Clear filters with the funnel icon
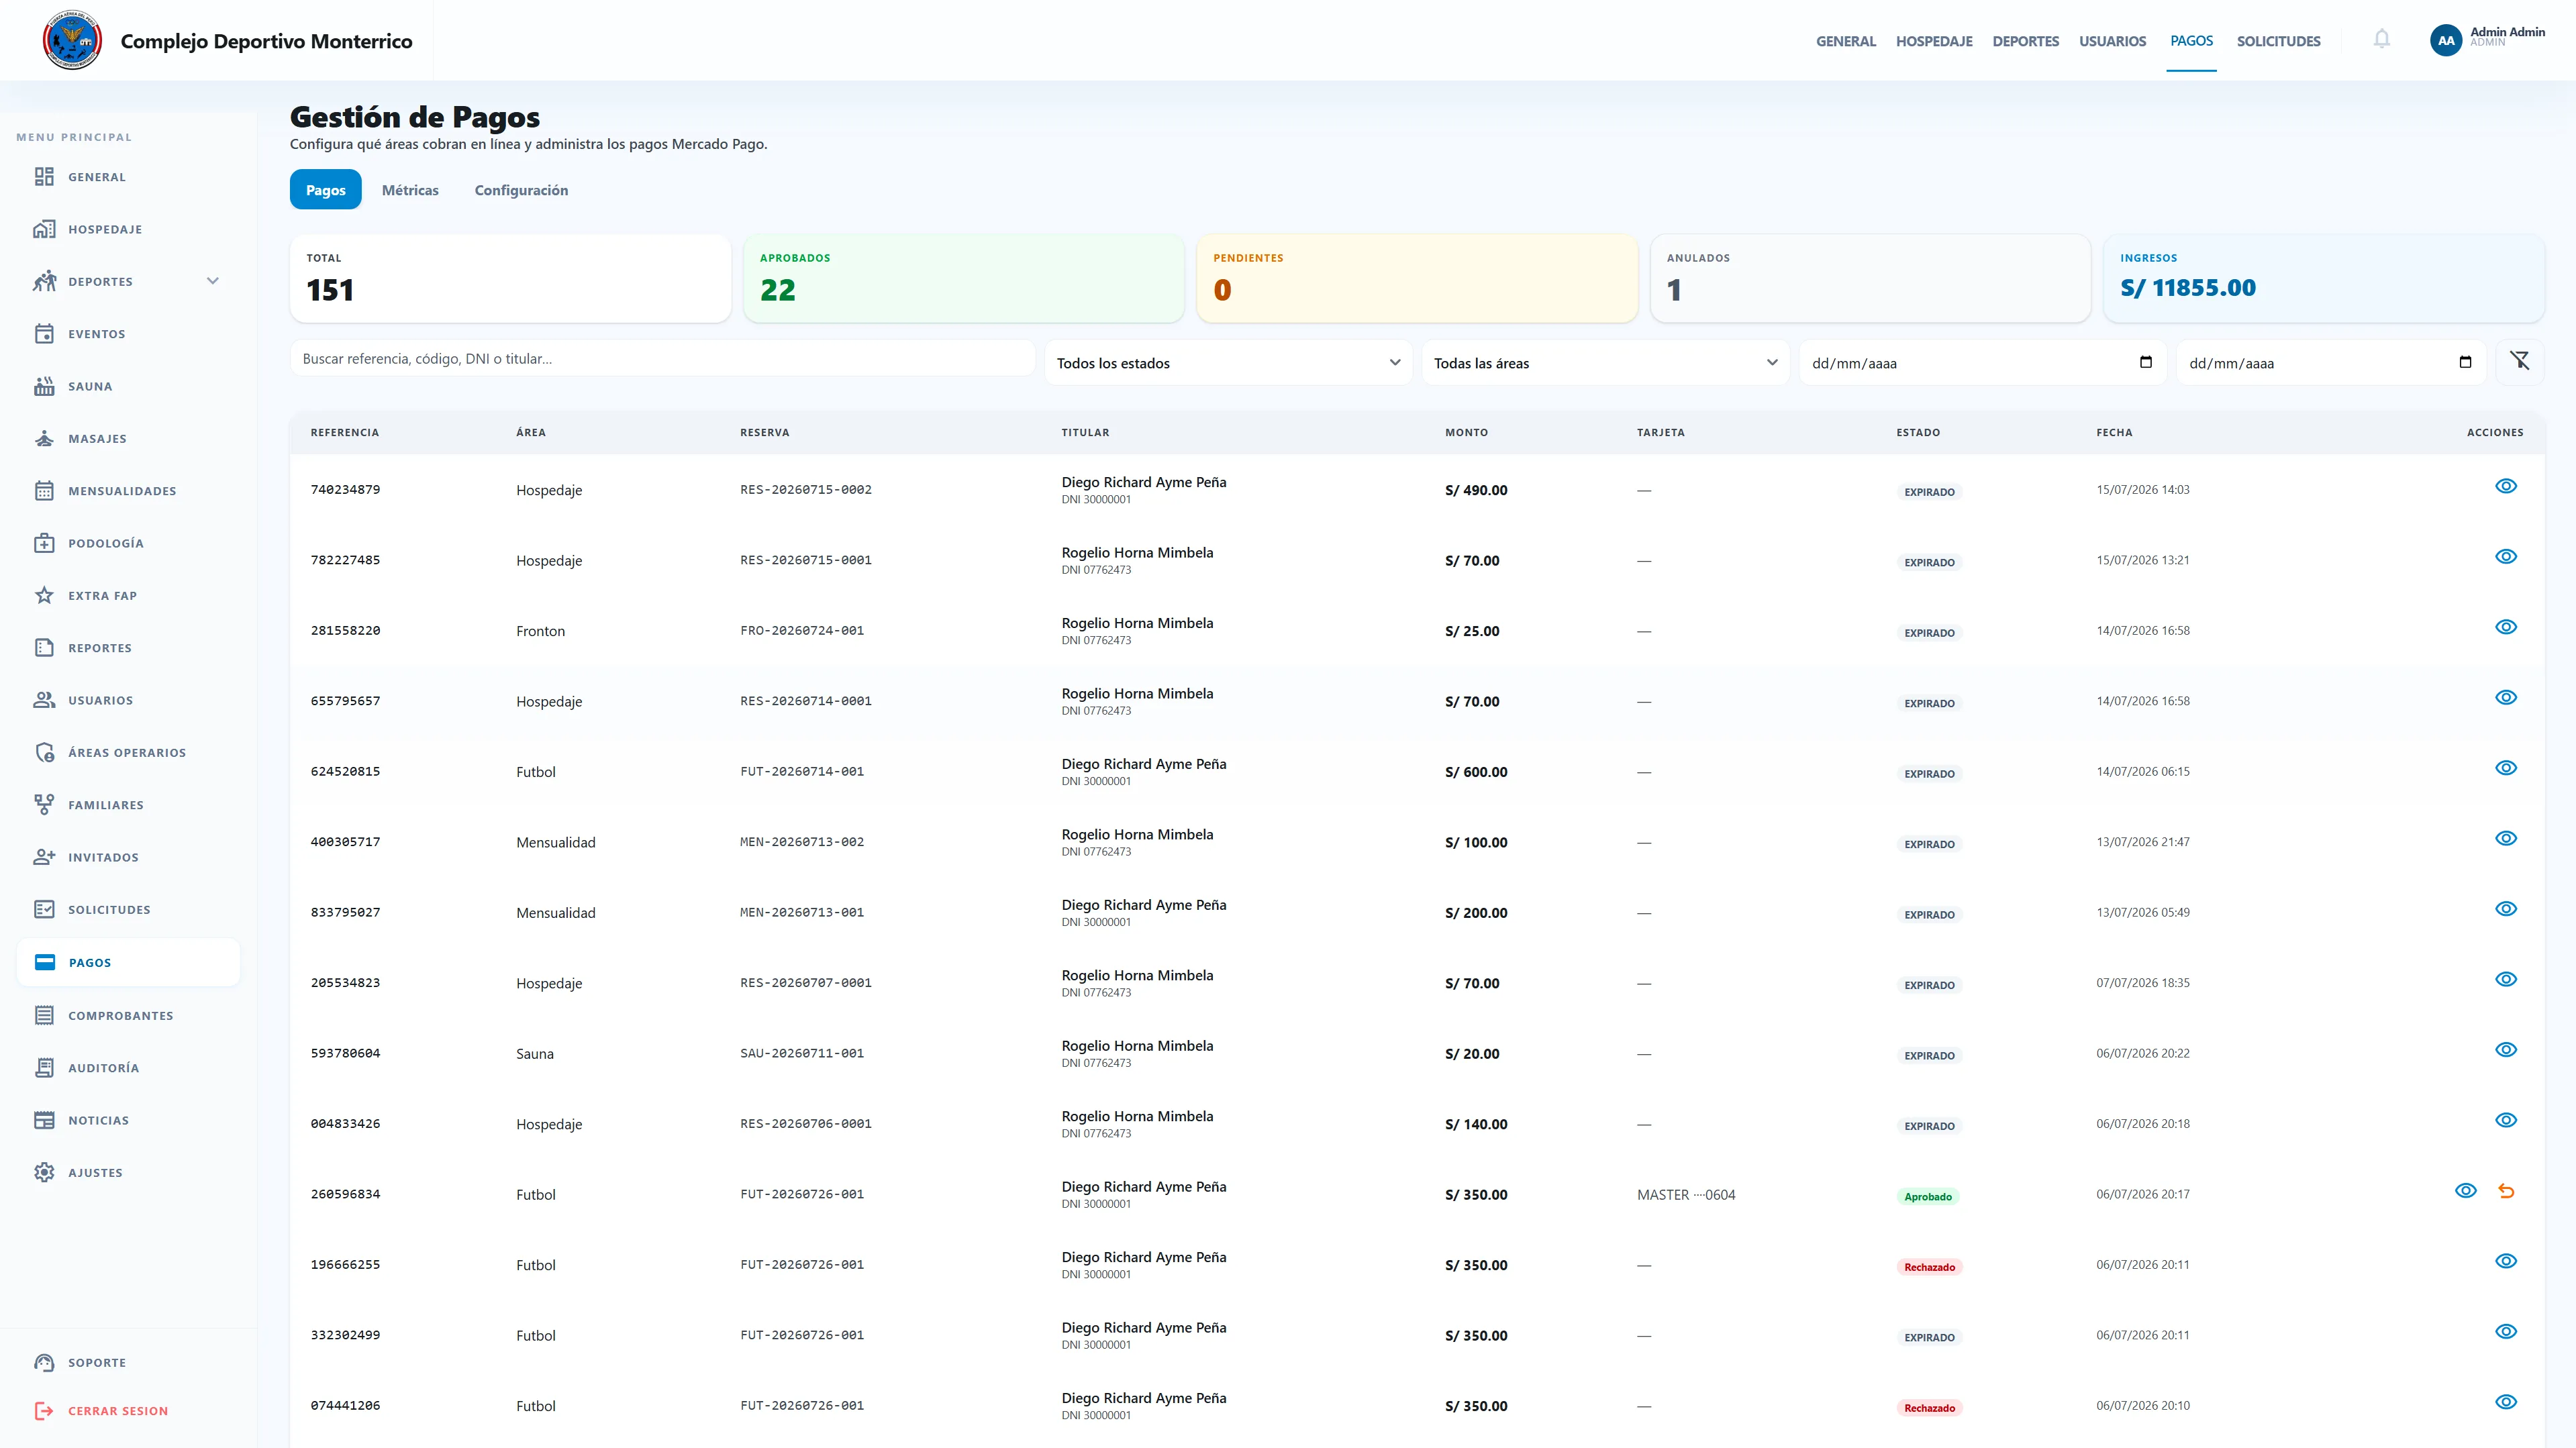The height and width of the screenshot is (1448, 2576). tap(2519, 361)
